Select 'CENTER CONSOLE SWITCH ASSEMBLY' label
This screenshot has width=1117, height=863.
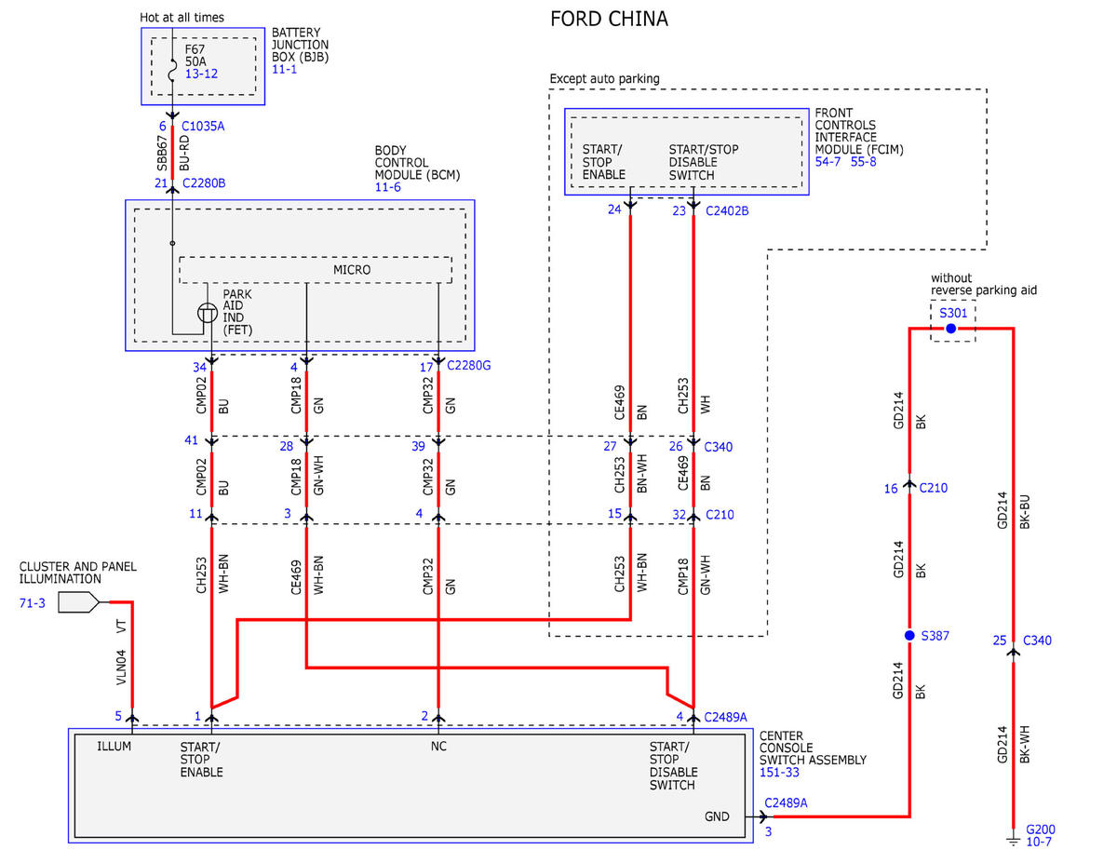pyautogui.click(x=813, y=748)
